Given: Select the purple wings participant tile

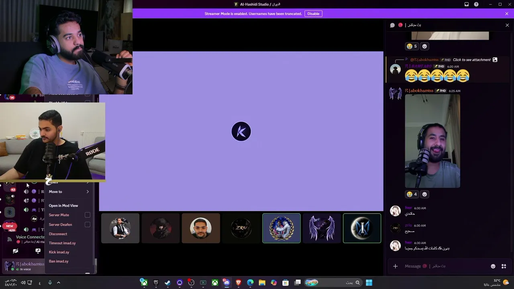Looking at the screenshot, I should [322, 228].
